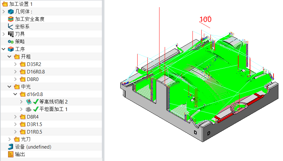Expand the D16R0.8 folder

click(x=15, y=72)
